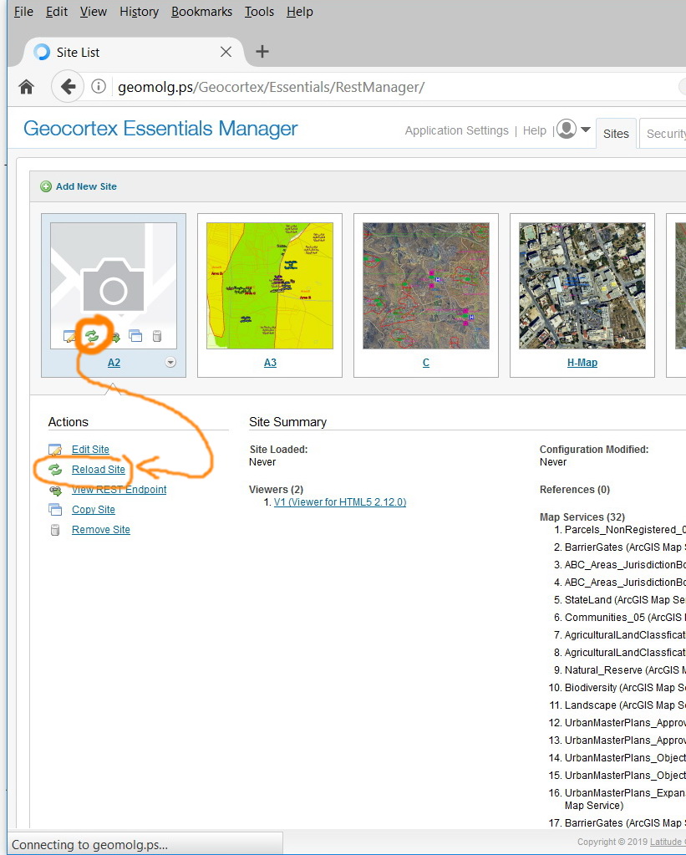
Task: Open the browser Help menu
Action: [300, 12]
